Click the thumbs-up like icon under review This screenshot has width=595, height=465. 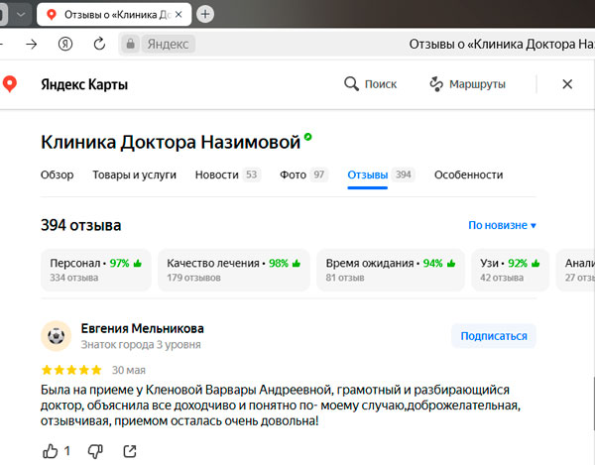(51, 451)
